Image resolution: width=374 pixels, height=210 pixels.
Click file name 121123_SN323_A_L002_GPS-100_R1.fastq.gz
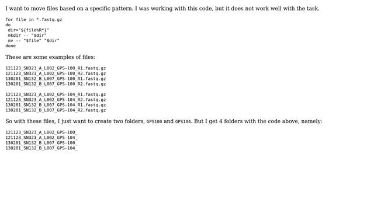point(56,68)
